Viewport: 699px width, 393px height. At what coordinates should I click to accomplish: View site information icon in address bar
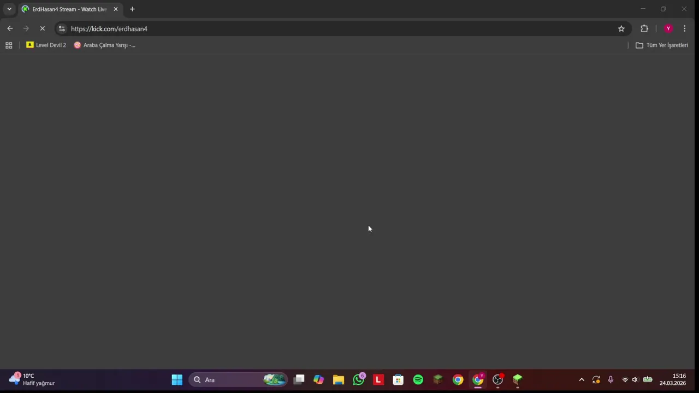[62, 28]
